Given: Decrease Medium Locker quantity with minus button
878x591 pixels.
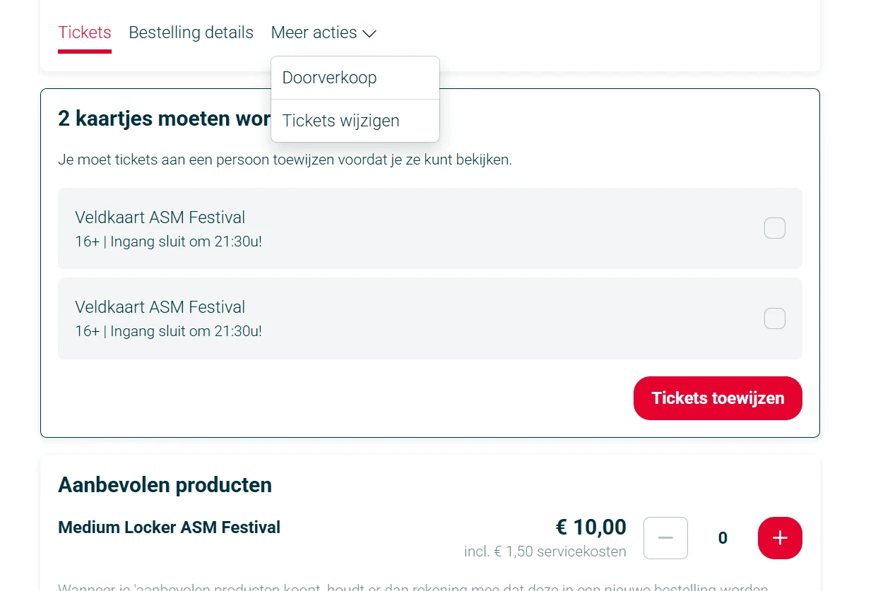Looking at the screenshot, I should pyautogui.click(x=665, y=538).
